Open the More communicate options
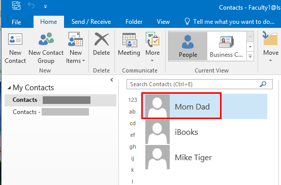This screenshot has width=281, height=185. click(152, 47)
